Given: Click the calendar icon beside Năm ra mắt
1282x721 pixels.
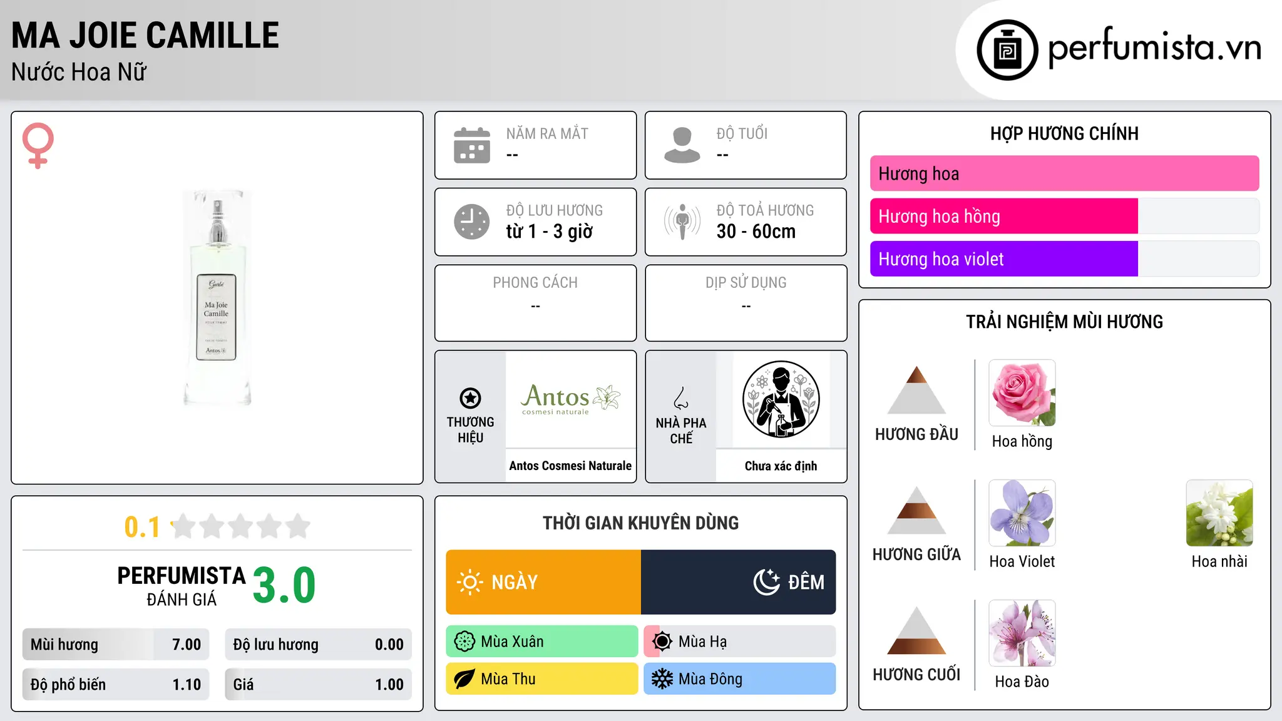Looking at the screenshot, I should (x=472, y=145).
